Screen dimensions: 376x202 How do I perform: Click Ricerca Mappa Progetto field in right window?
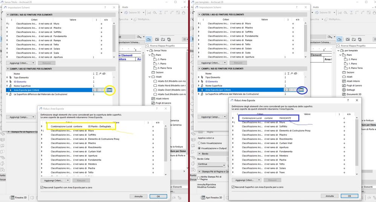point(357,46)
